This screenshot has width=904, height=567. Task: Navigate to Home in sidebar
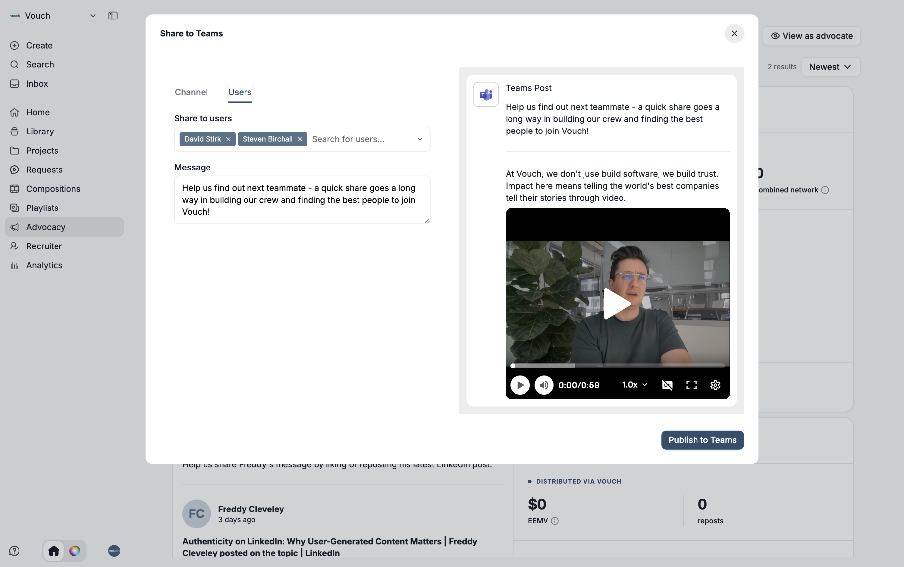64,112
